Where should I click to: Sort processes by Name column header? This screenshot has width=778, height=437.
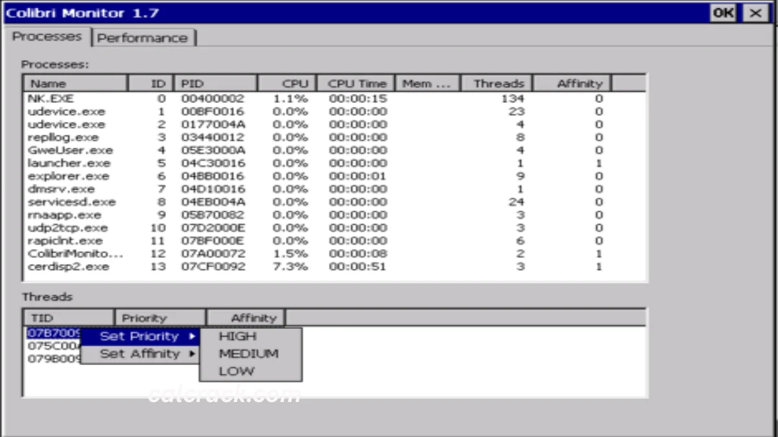[75, 84]
